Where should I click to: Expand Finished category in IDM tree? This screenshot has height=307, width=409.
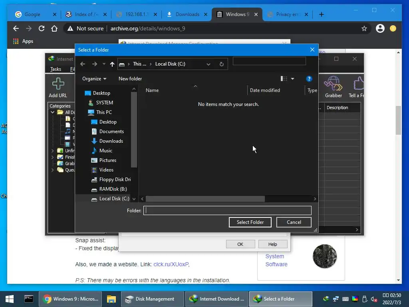tap(52, 157)
